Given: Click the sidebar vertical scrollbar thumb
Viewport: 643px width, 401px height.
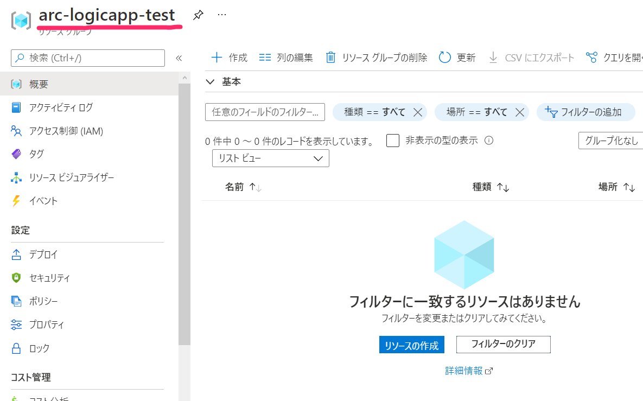Looking at the screenshot, I should pos(184,213).
